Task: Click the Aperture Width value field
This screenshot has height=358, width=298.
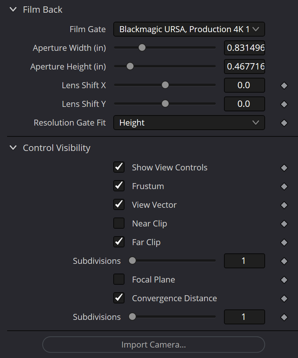Action: click(x=244, y=48)
